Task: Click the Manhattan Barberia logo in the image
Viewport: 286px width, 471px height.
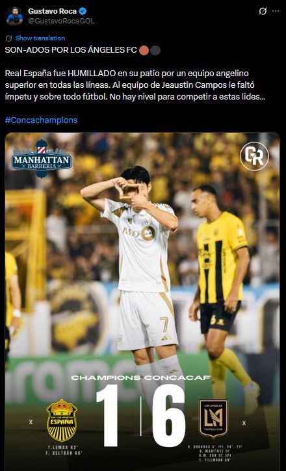Action: 42,159
